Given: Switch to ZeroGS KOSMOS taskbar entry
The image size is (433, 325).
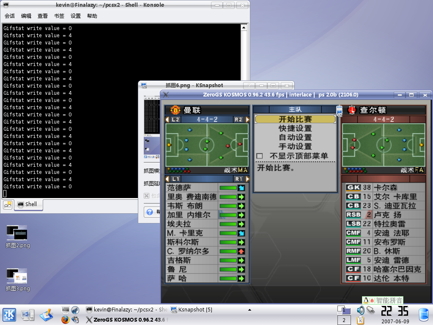Looking at the screenshot, I should (x=126, y=320).
